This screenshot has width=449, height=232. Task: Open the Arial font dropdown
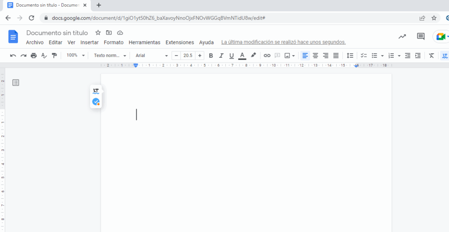coord(151,56)
